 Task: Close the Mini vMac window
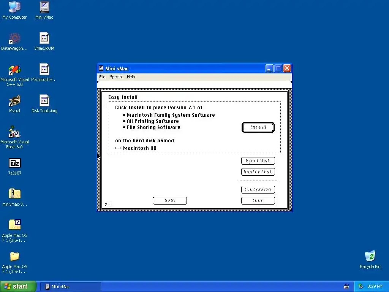coord(287,68)
